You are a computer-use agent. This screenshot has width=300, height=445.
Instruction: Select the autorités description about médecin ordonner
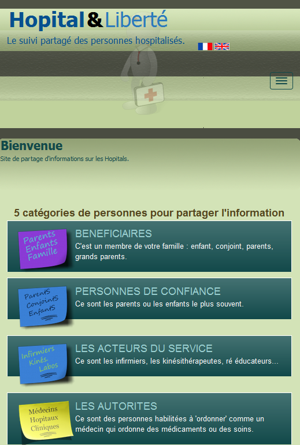pos(169,424)
